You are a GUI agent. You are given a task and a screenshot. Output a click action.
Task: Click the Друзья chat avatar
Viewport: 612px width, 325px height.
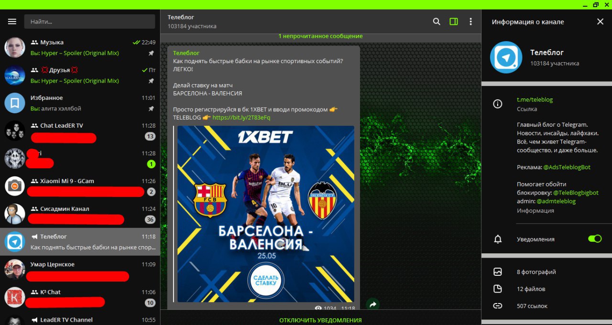[x=15, y=75]
